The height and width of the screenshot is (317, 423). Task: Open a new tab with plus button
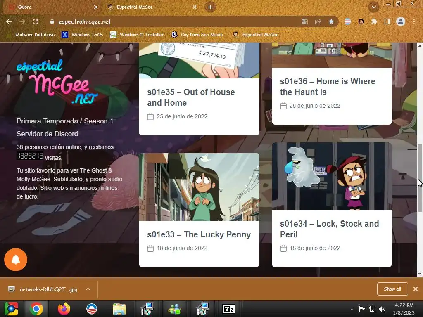210,7
